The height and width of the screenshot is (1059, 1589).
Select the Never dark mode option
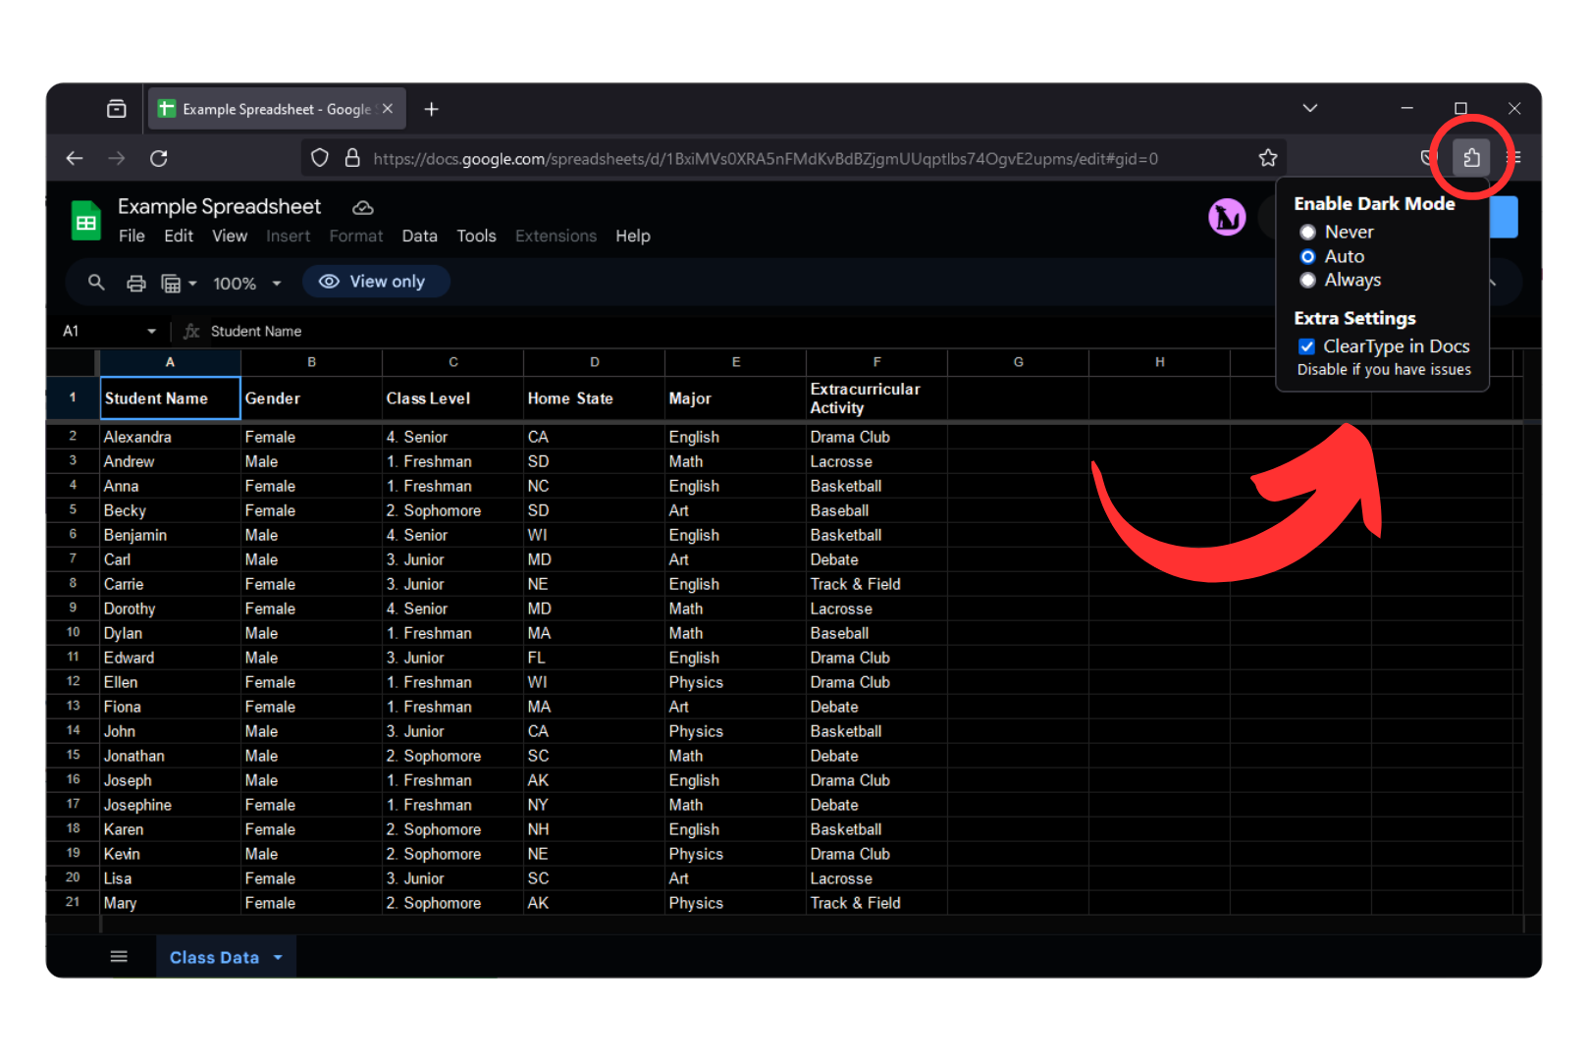1307,233
